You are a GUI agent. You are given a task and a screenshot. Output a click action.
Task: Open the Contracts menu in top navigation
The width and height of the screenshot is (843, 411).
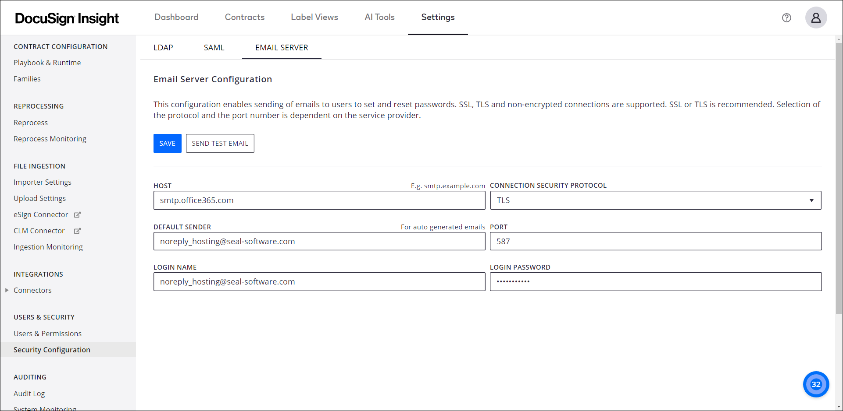[245, 17]
